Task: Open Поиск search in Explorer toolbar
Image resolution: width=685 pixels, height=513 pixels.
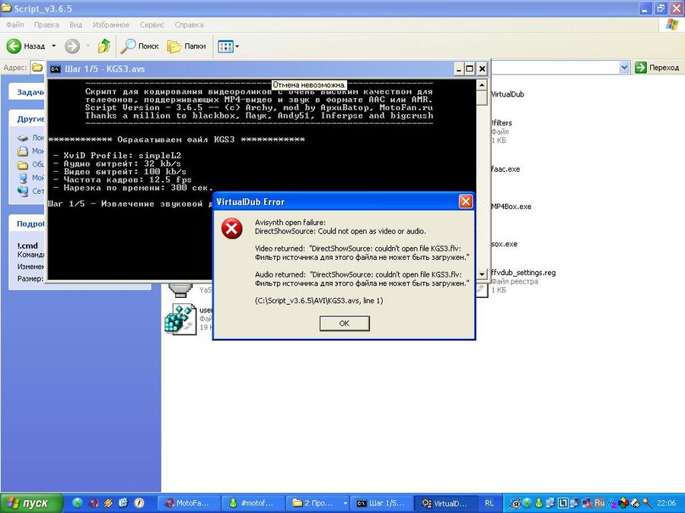Action: pyautogui.click(x=139, y=46)
